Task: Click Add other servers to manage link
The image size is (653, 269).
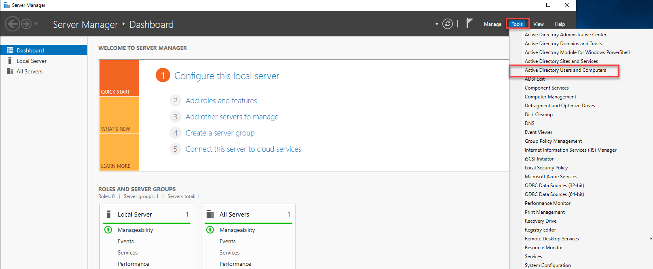Action: pos(232,117)
